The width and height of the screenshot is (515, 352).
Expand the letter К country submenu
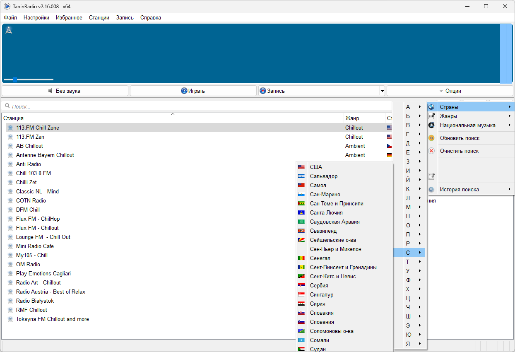tap(409, 189)
